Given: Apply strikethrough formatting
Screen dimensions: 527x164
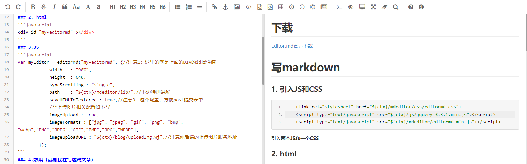Looking at the screenshot, I should pos(44,7).
